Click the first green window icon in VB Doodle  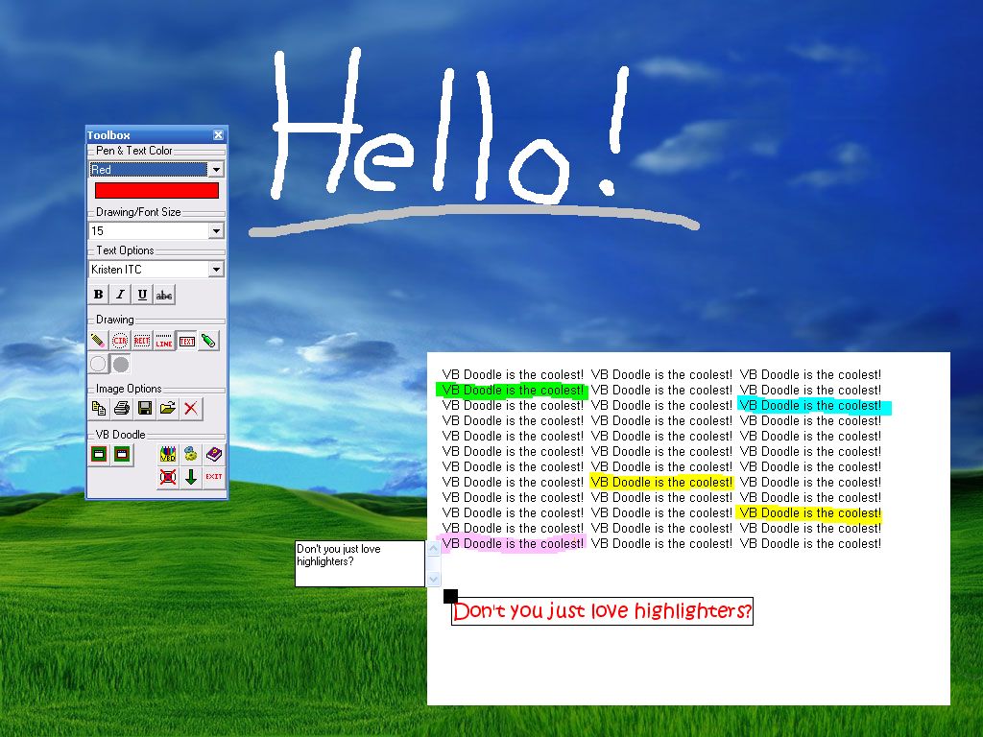(99, 454)
